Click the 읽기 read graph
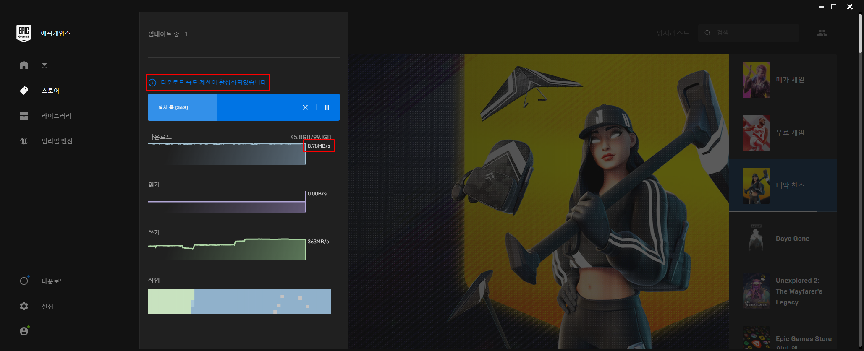 pos(227,202)
